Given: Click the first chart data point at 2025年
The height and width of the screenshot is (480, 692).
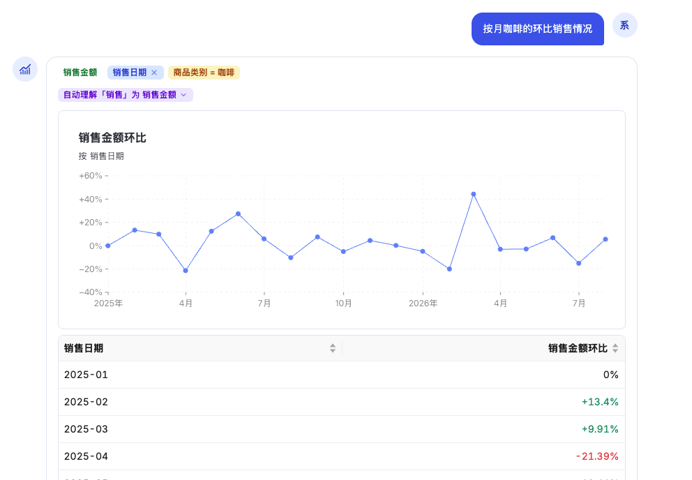Looking at the screenshot, I should [108, 246].
